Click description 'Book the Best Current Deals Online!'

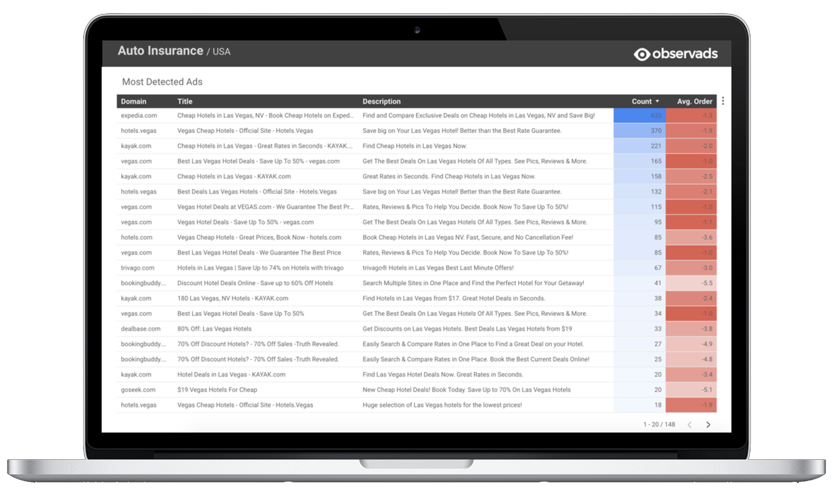(476, 359)
